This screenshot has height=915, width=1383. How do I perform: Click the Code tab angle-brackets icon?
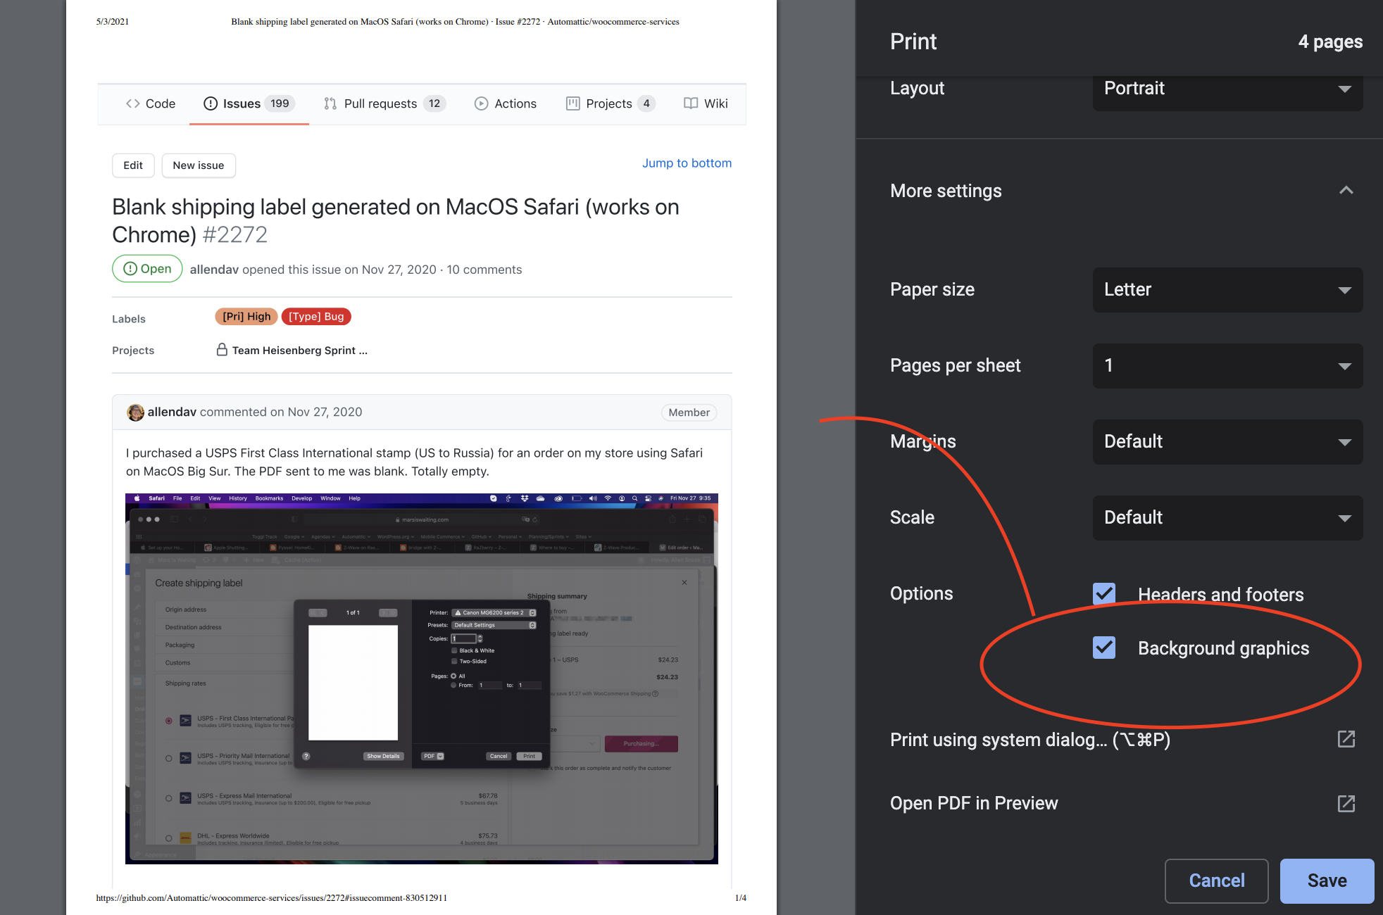(x=132, y=103)
